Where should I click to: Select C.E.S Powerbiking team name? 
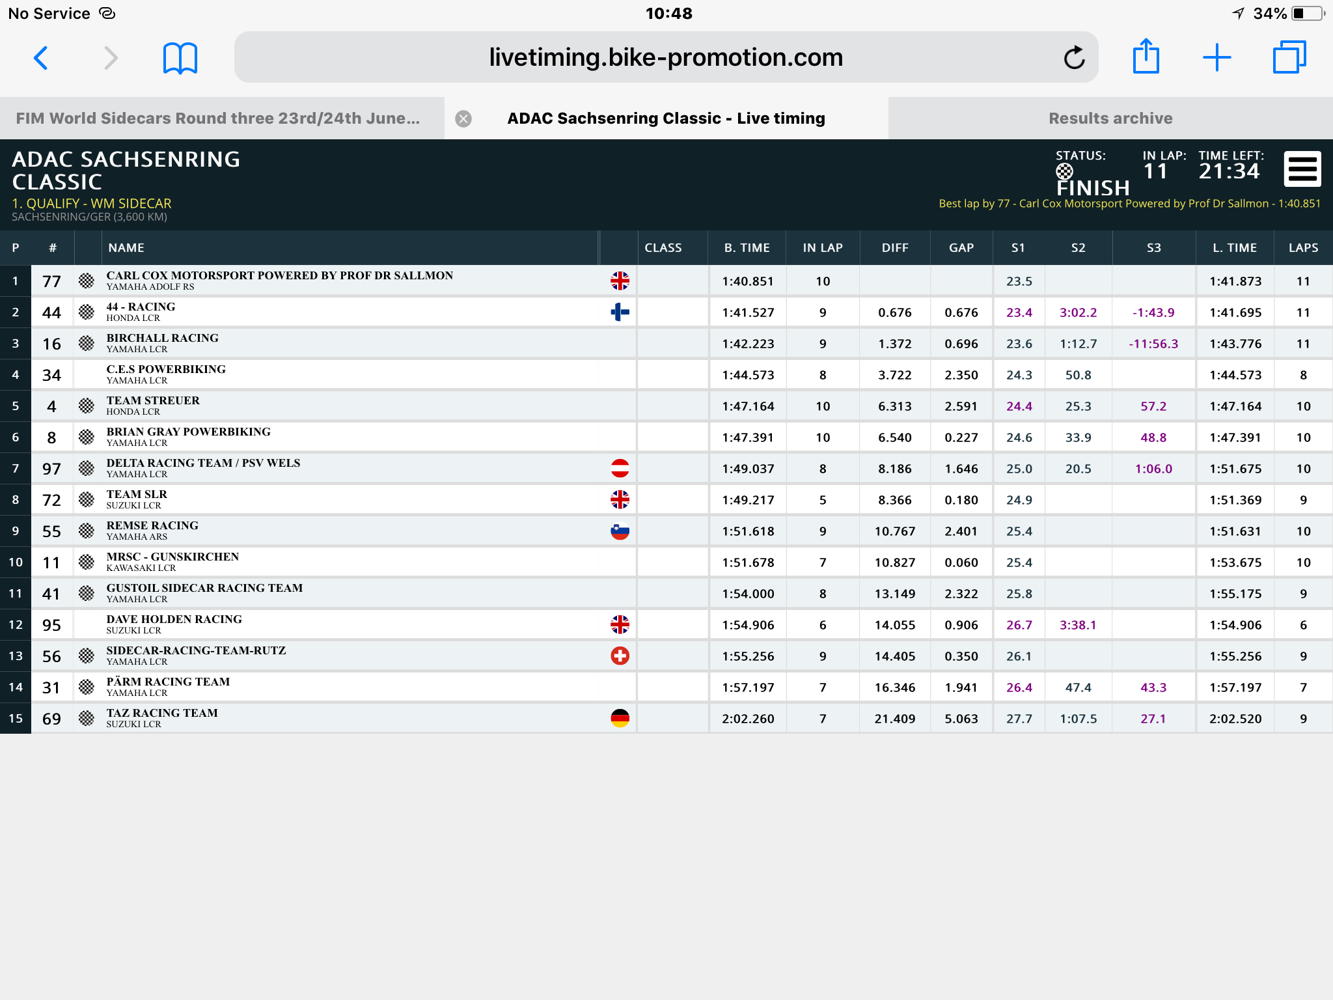click(166, 369)
